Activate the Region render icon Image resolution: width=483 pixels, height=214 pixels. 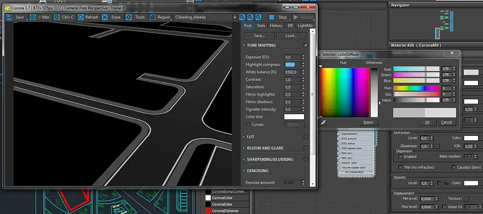[x=153, y=17]
